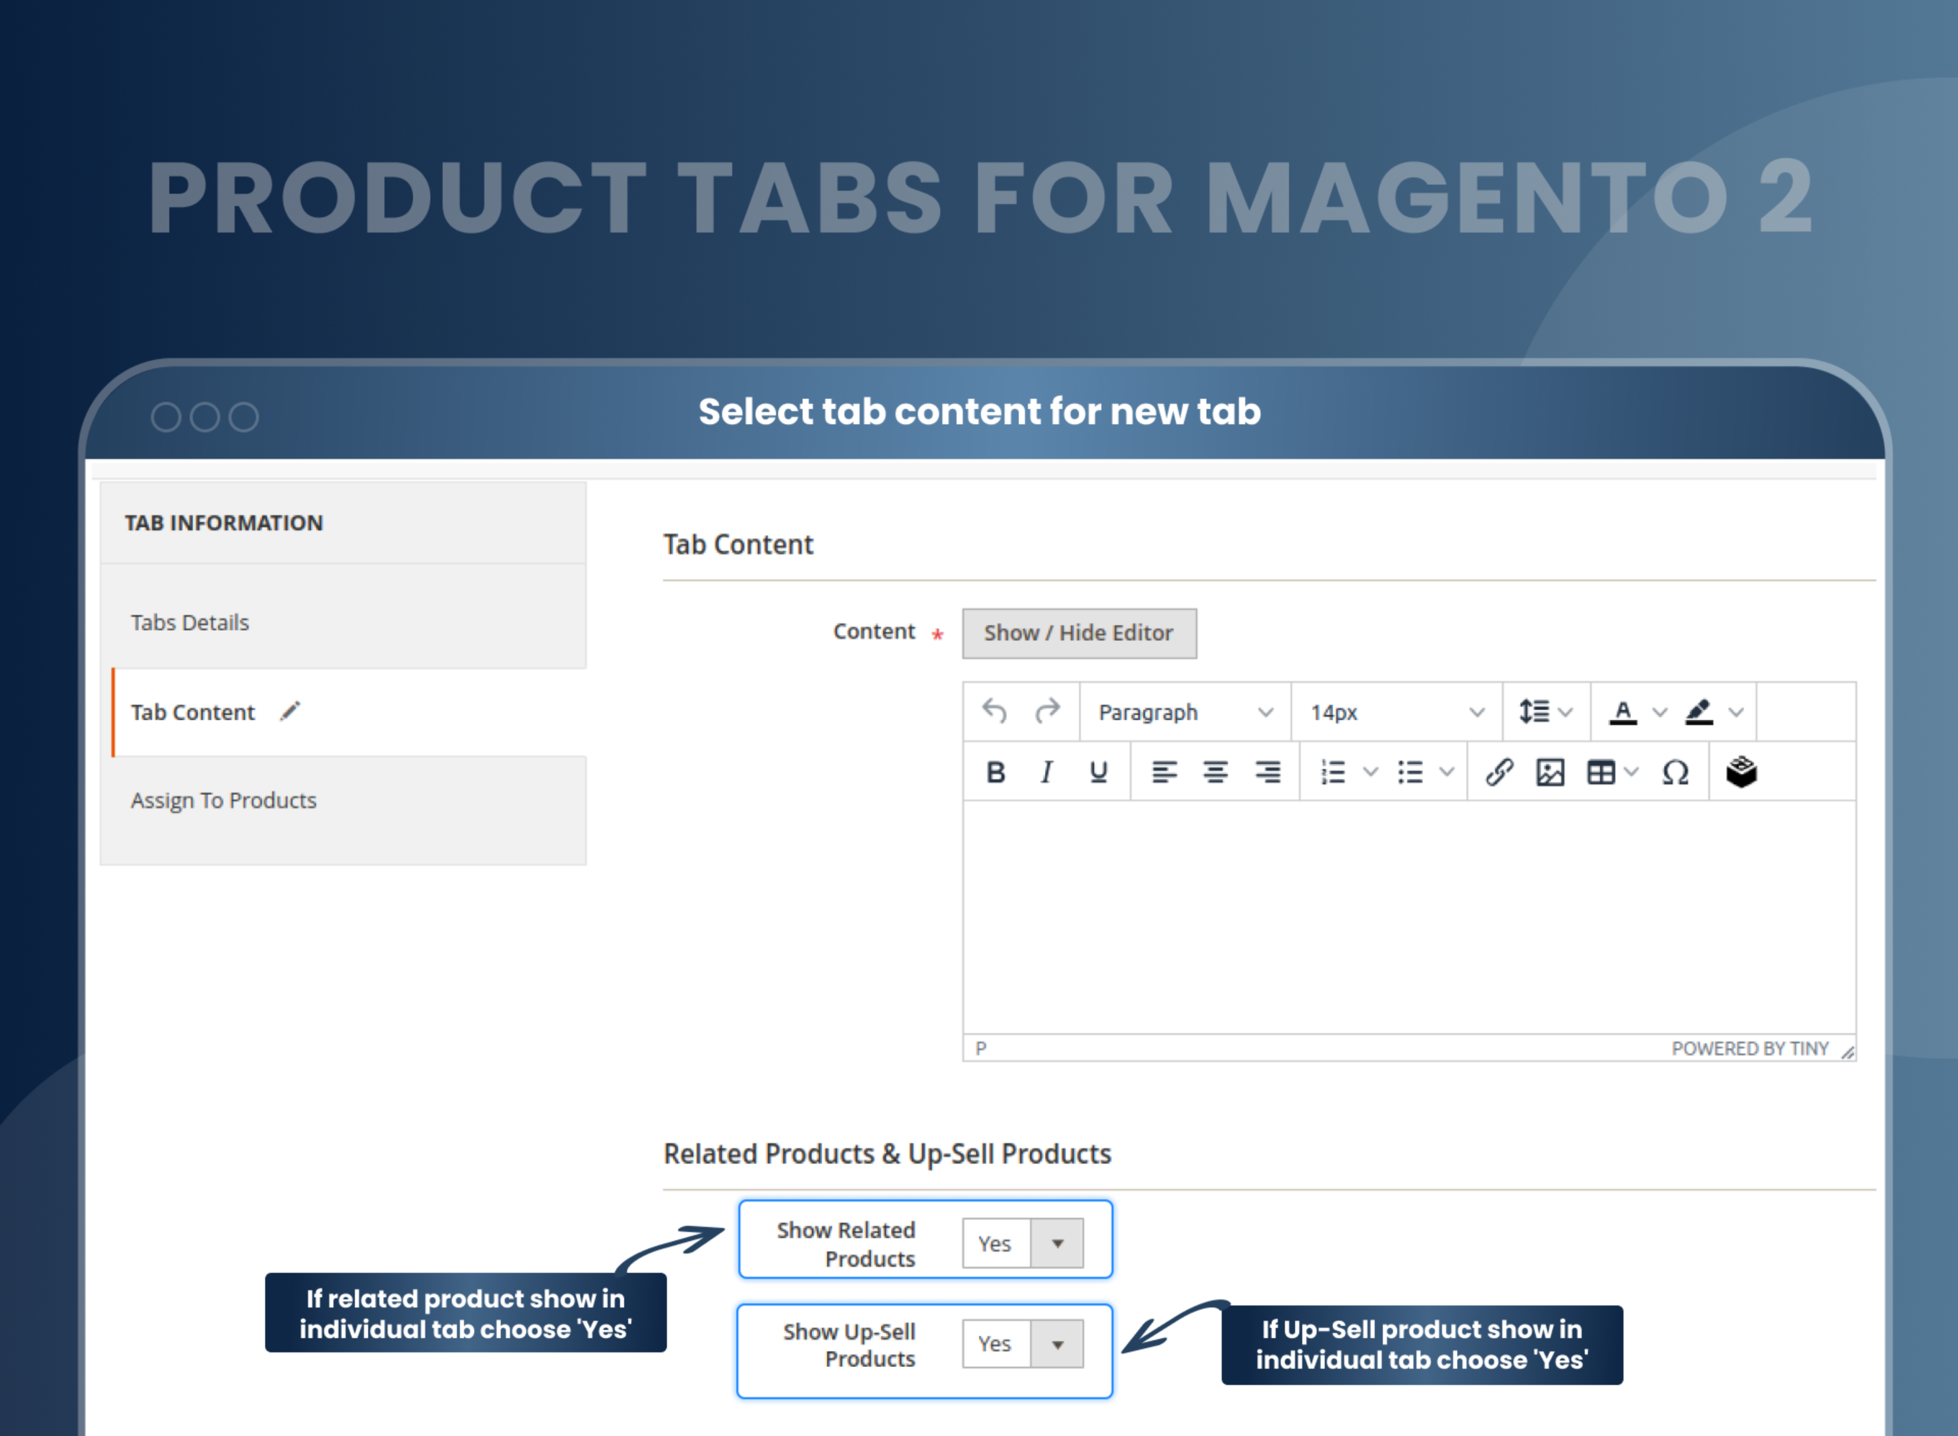Go to Assign To Products section
The width and height of the screenshot is (1958, 1436).
(343, 800)
